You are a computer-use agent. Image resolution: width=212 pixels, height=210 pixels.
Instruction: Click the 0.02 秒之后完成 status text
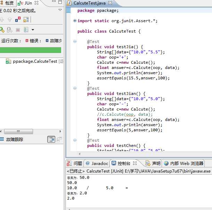pyautogui.click(x=18, y=11)
